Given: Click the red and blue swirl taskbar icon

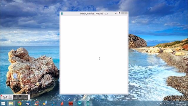Looking at the screenshot, I should pos(36,103).
